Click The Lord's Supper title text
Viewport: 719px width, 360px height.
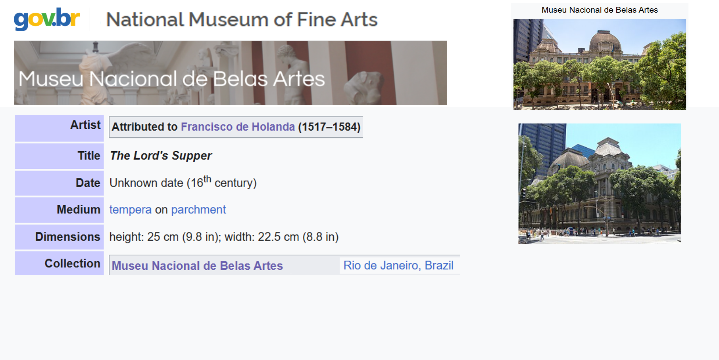tap(161, 156)
